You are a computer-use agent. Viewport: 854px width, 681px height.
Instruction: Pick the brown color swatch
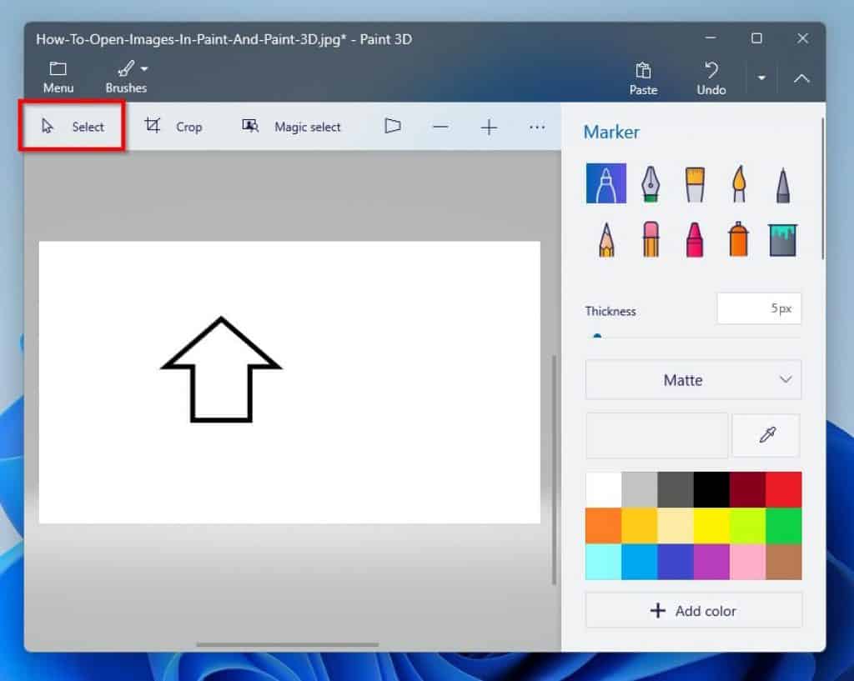[784, 562]
